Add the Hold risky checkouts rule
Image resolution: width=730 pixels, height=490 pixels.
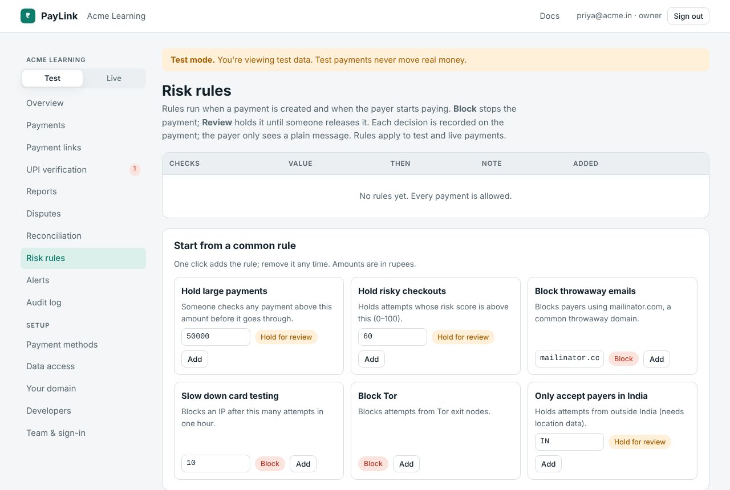pos(371,359)
